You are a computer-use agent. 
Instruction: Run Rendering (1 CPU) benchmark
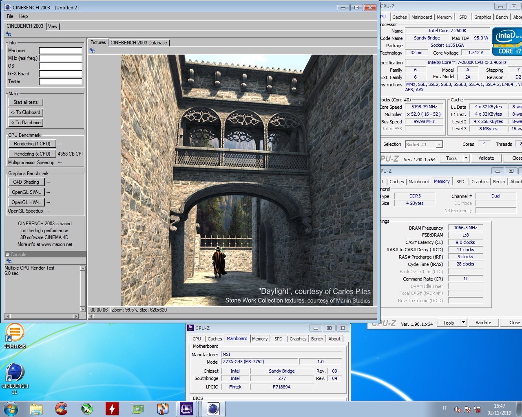pyautogui.click(x=32, y=144)
